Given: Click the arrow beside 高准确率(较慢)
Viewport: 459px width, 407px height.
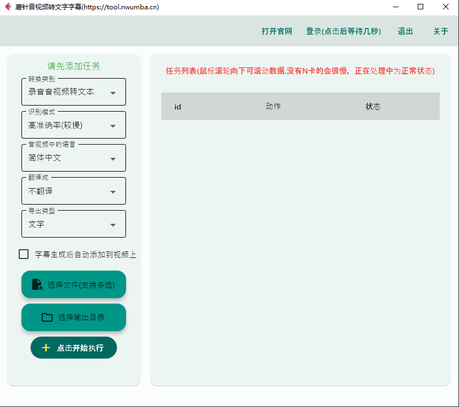Looking at the screenshot, I should click(113, 126).
